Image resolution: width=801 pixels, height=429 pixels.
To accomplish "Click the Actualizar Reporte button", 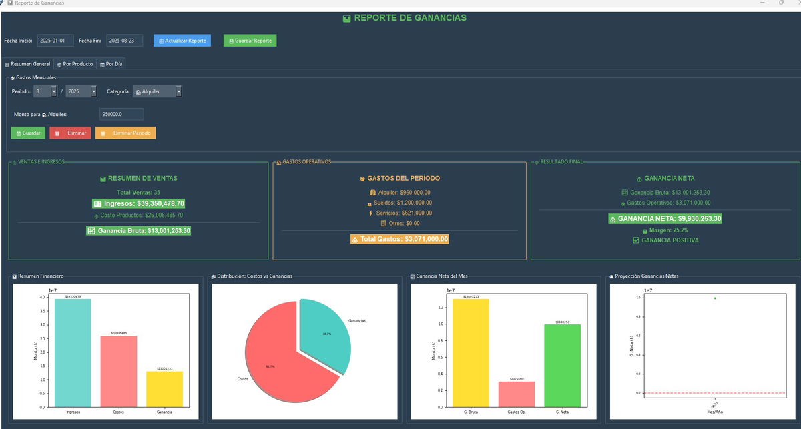I will coord(182,41).
